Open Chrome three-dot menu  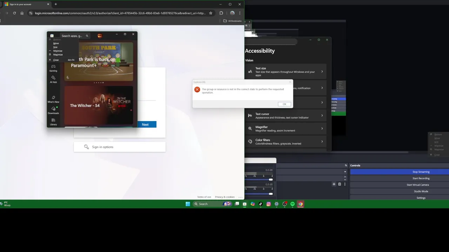(x=240, y=13)
